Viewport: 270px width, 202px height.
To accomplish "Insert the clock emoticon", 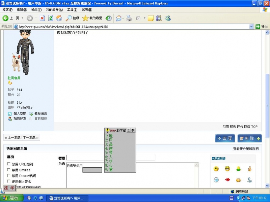I will pyautogui.click(x=216, y=180).
